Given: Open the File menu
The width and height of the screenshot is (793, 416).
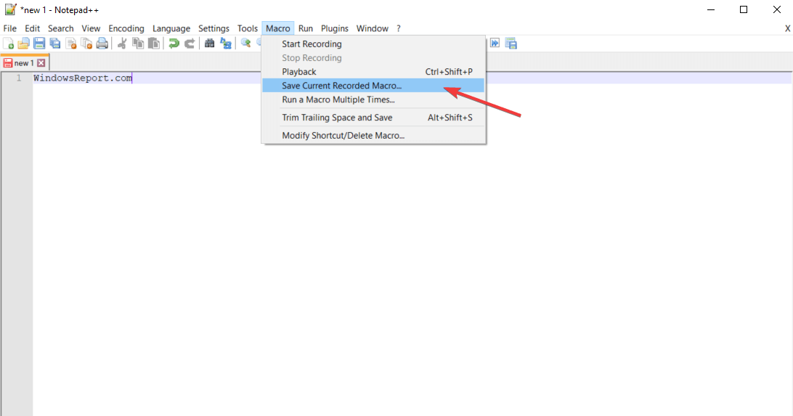Looking at the screenshot, I should tap(10, 28).
